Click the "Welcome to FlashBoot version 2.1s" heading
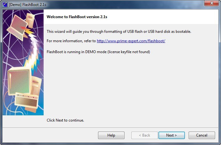This screenshot has width=221, height=145. point(77,17)
